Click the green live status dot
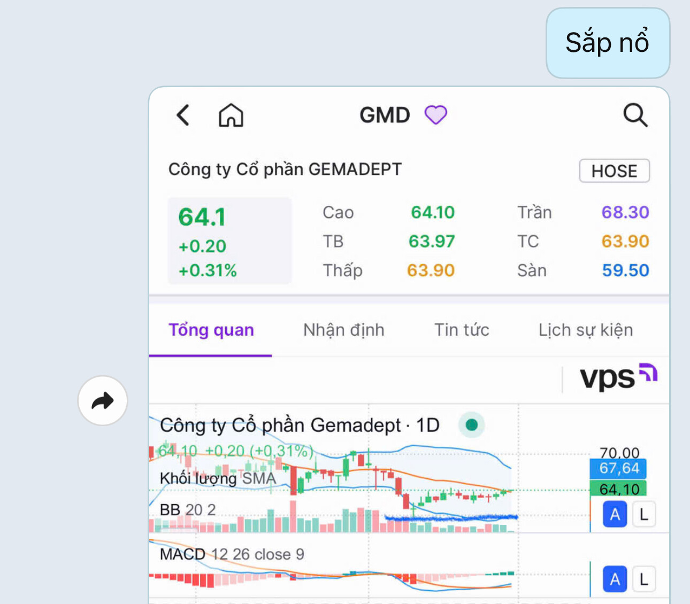Screen dimensions: 690x604 coord(471,425)
